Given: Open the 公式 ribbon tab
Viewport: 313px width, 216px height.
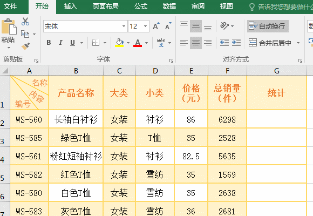Looking at the screenshot, I should pos(141,6).
